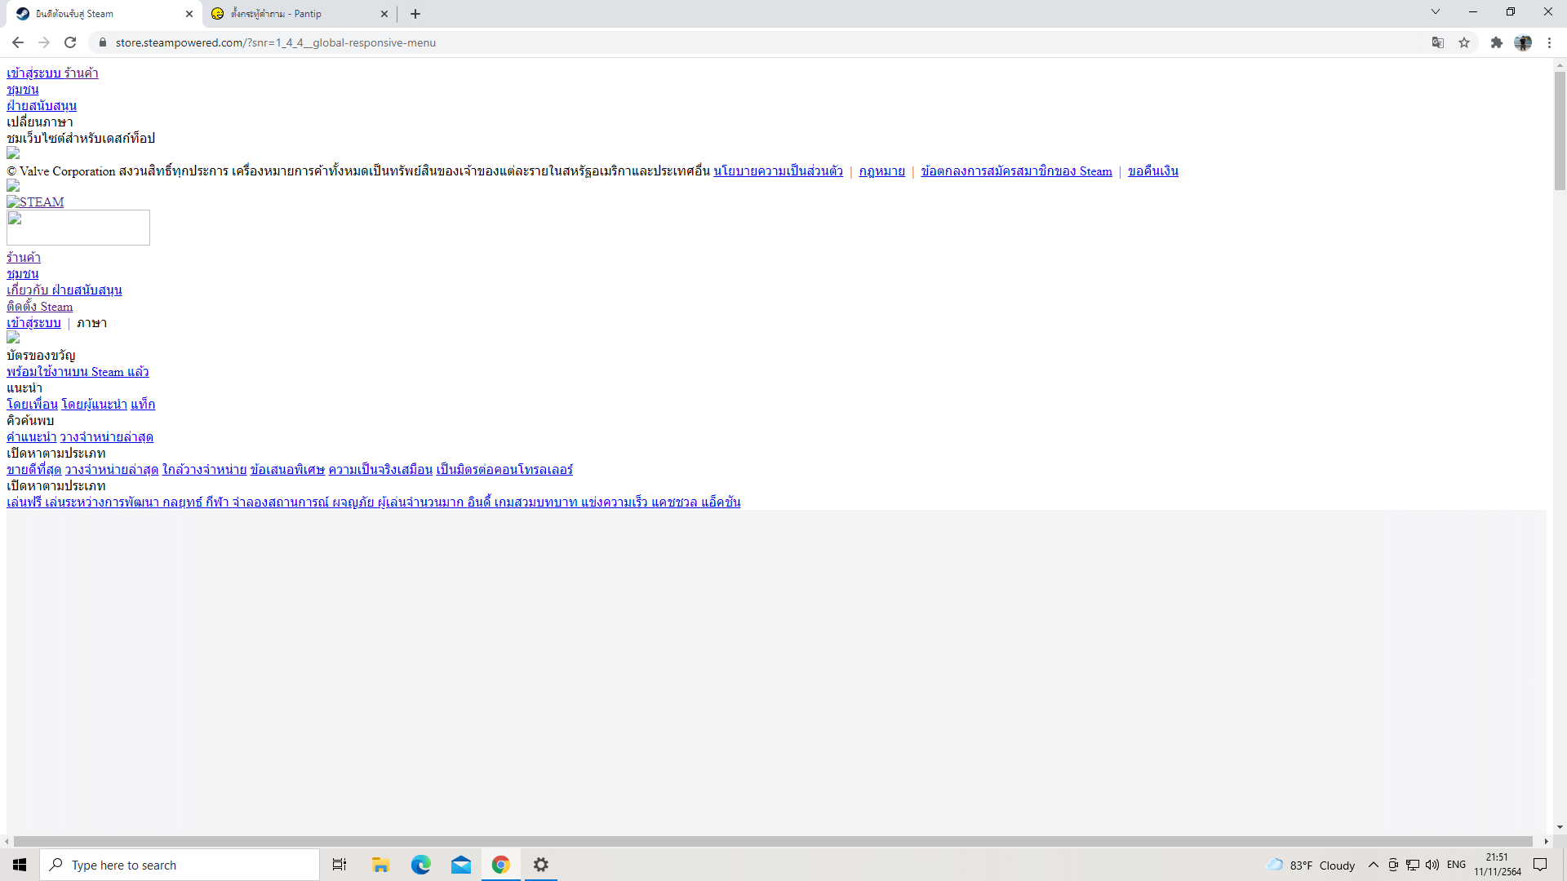Click the horizontal scrollbar at page bottom
Screen dimensions: 1567x881
(771, 841)
